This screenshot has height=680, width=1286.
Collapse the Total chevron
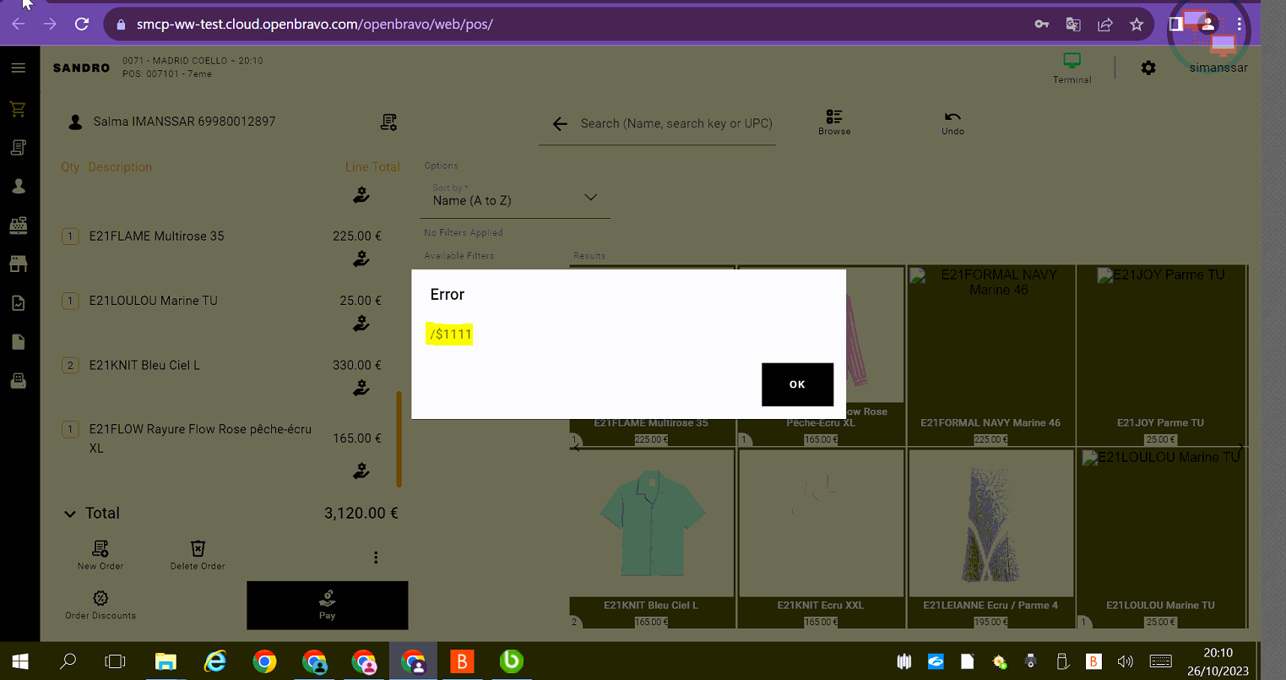pos(70,514)
